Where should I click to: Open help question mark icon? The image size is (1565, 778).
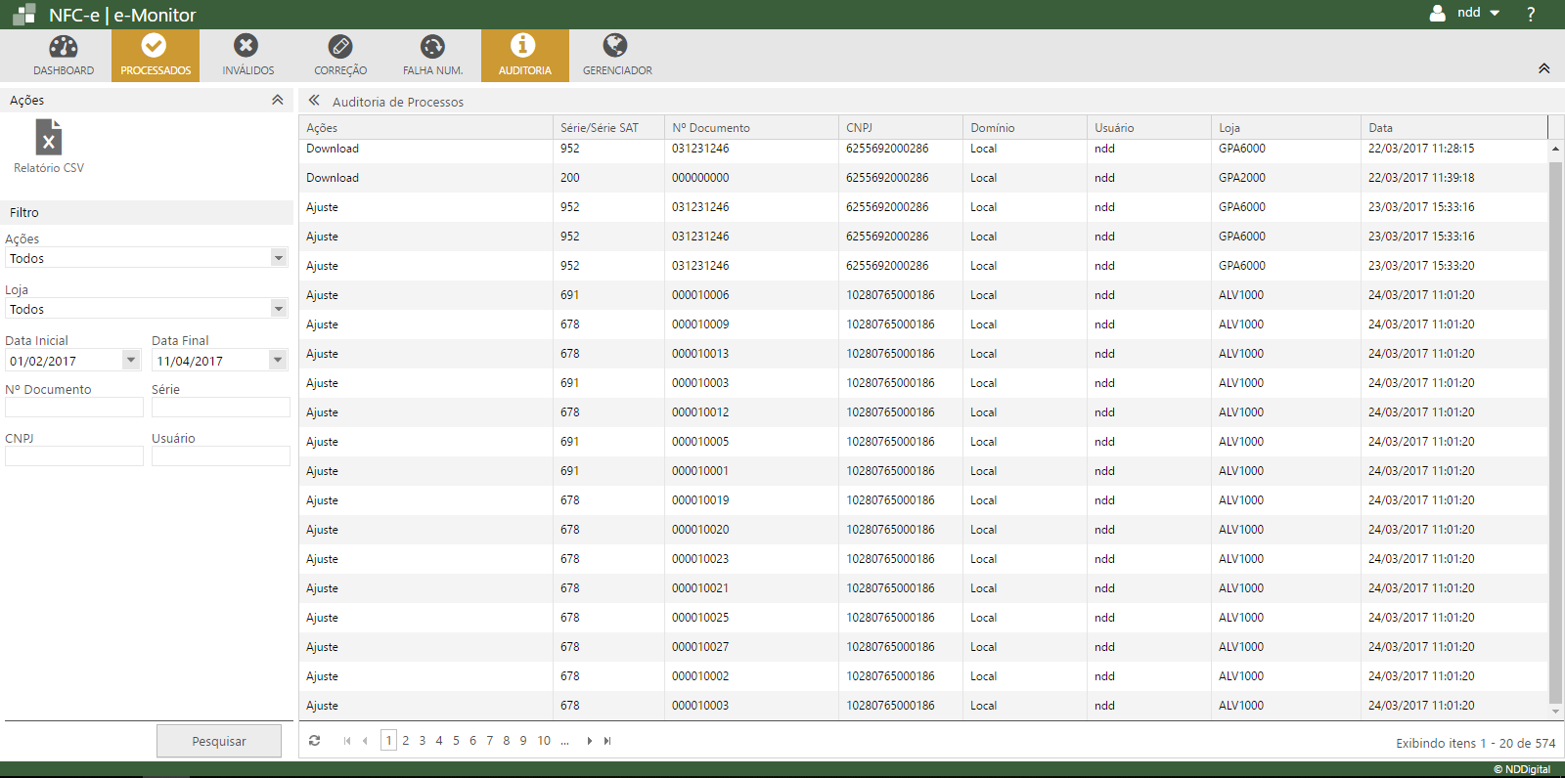click(1531, 14)
